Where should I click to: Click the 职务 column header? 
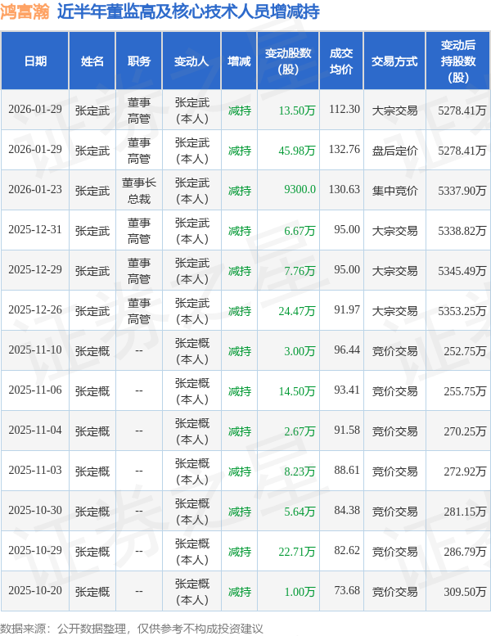[138, 61]
